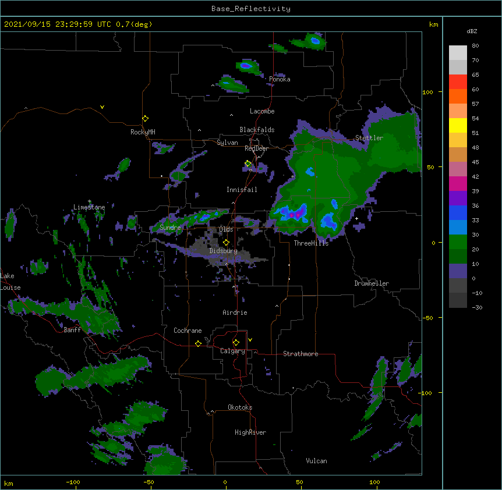Click the Ponoka city label
Screen dimensions: 502x490
click(280, 79)
